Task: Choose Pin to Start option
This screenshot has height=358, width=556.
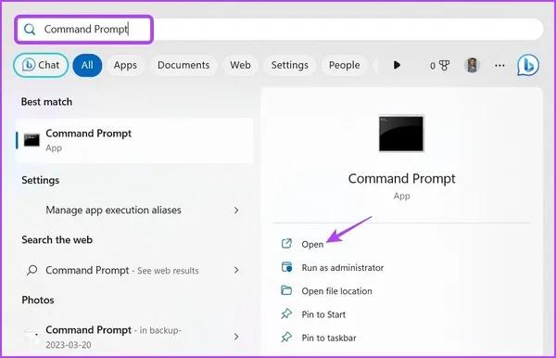Action: [323, 314]
